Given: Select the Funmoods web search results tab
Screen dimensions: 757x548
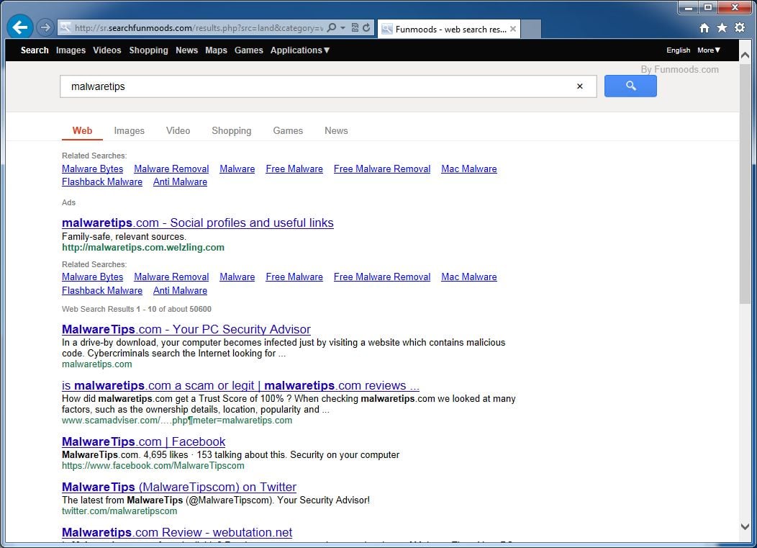Looking at the screenshot, I should pos(449,29).
